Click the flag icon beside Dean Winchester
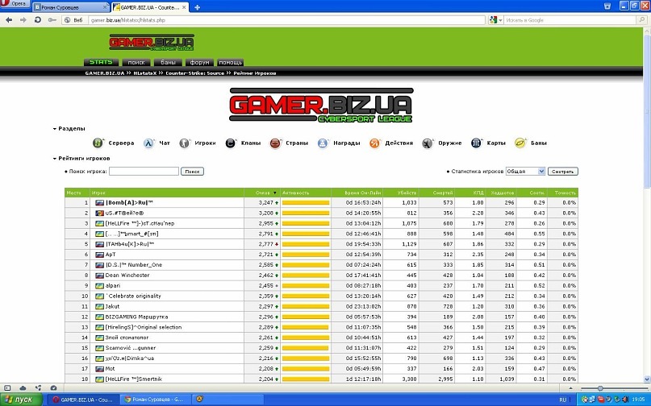Viewport: 651px width, 406px height. pyautogui.click(x=100, y=275)
